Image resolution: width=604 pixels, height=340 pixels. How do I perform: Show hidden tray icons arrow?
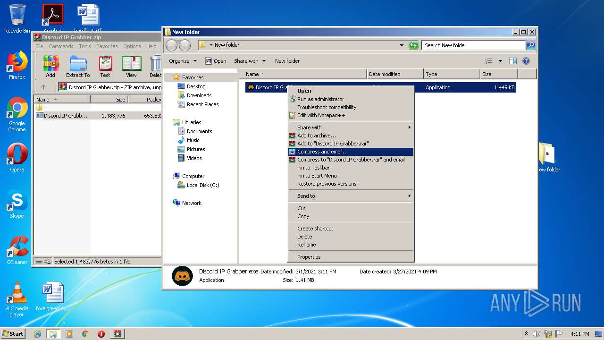pyautogui.click(x=526, y=334)
